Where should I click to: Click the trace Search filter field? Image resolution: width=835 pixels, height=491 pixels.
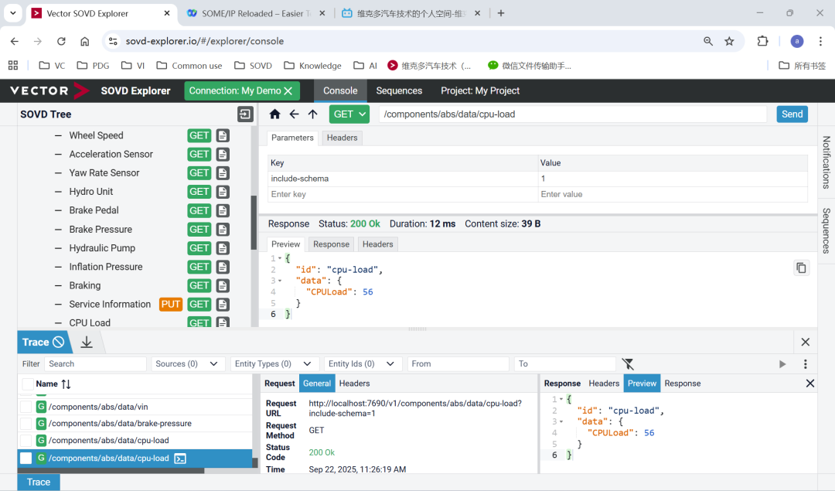click(x=95, y=364)
